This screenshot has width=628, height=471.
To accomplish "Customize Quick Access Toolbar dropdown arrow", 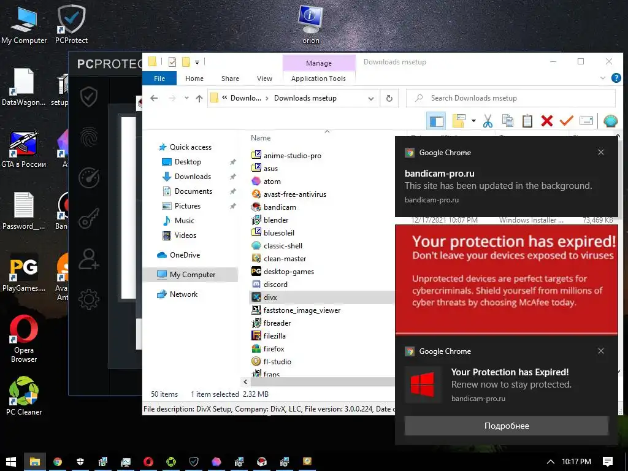I will point(197,62).
